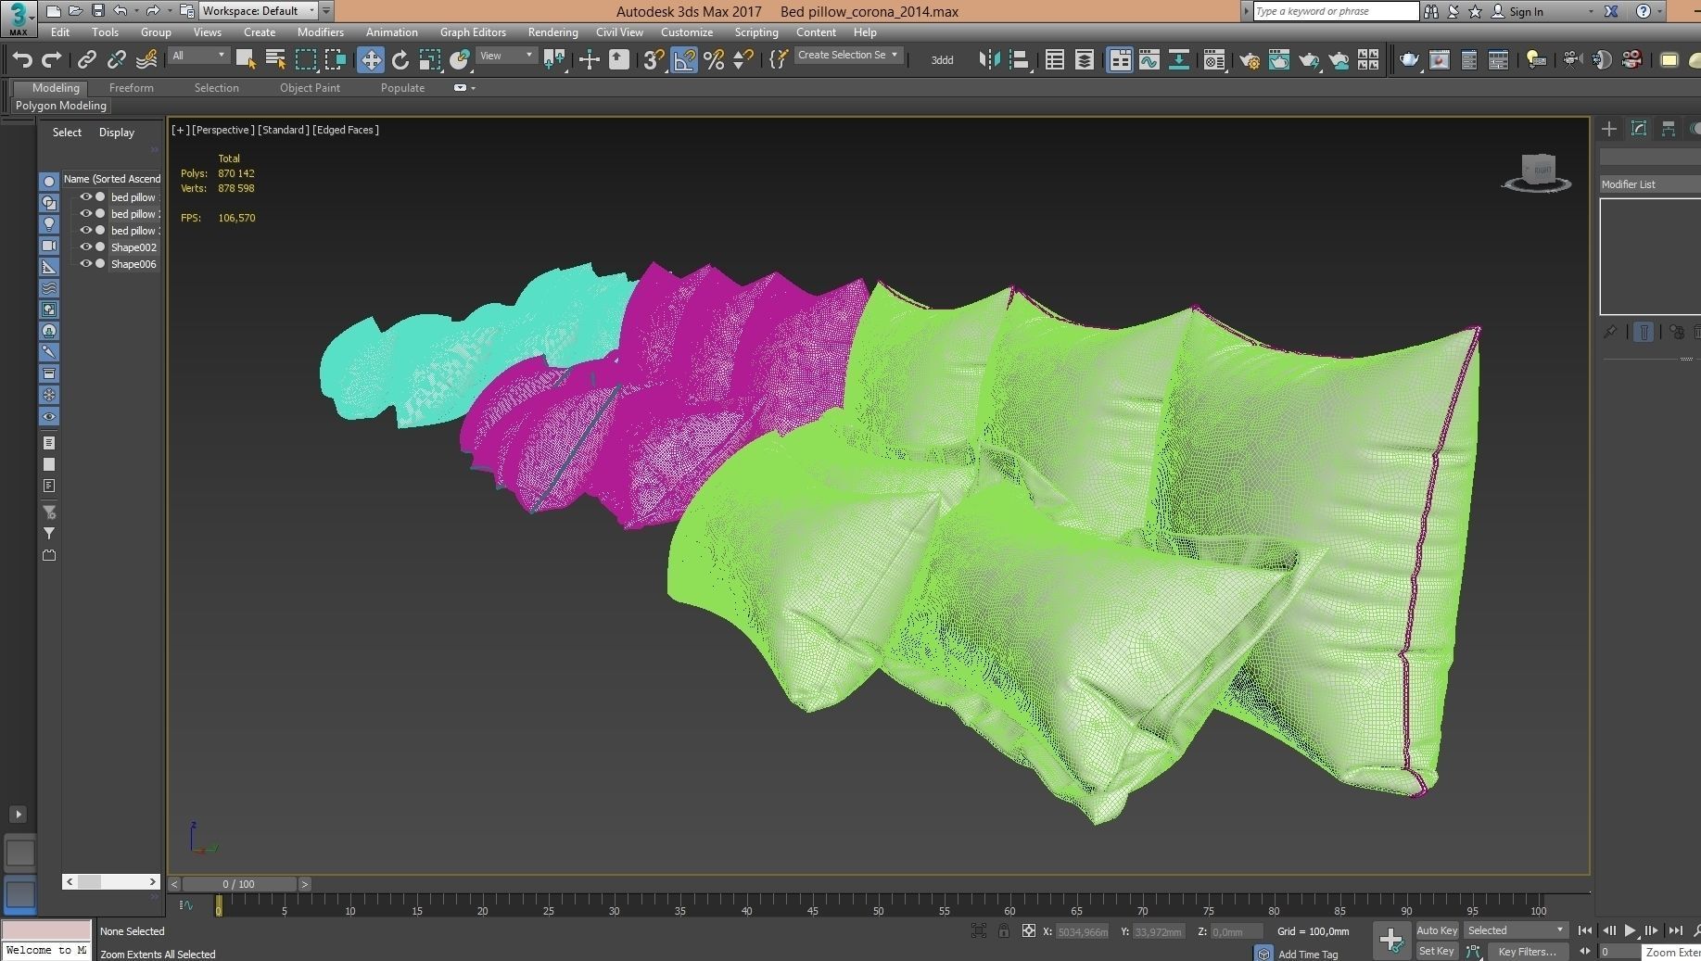The width and height of the screenshot is (1701, 961).
Task: Open Edit Named Selection Sets
Action: (x=779, y=60)
